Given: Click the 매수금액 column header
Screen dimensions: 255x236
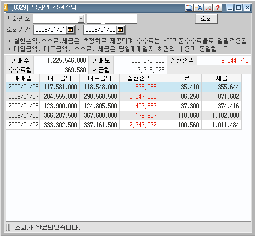Looking at the screenshot, I should (60, 78).
